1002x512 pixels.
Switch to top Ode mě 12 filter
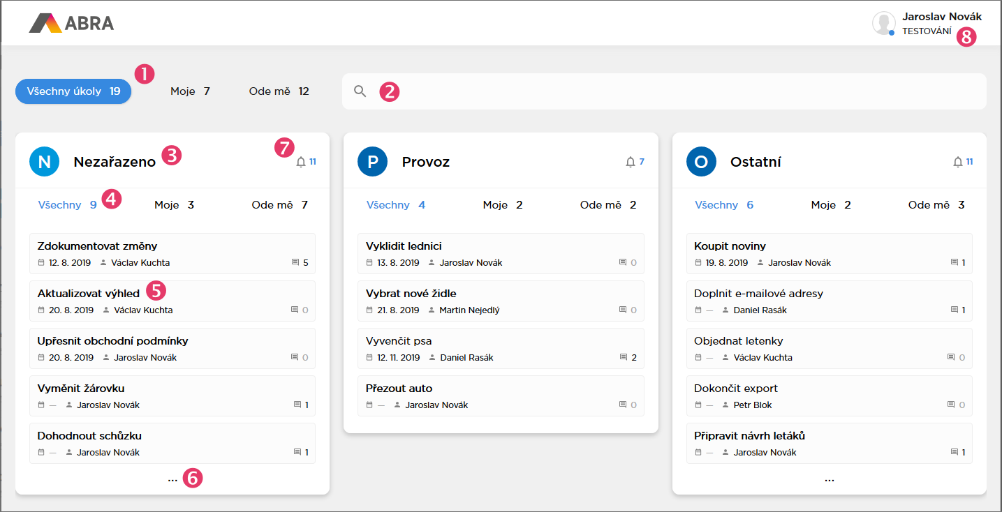[x=279, y=91]
